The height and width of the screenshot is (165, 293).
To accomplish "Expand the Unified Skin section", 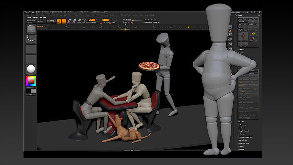I will pyautogui.click(x=243, y=140).
